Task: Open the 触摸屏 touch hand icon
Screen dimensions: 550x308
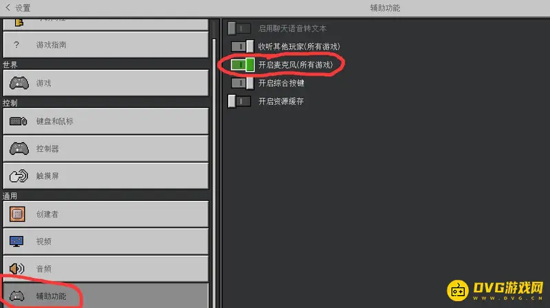Action: pyautogui.click(x=19, y=176)
